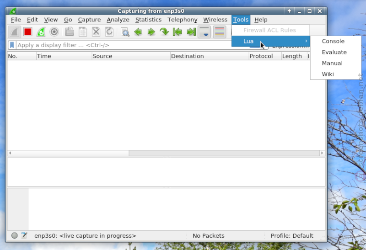Open the Lua Manual
Image resolution: width=366 pixels, height=250 pixels.
(x=336, y=63)
